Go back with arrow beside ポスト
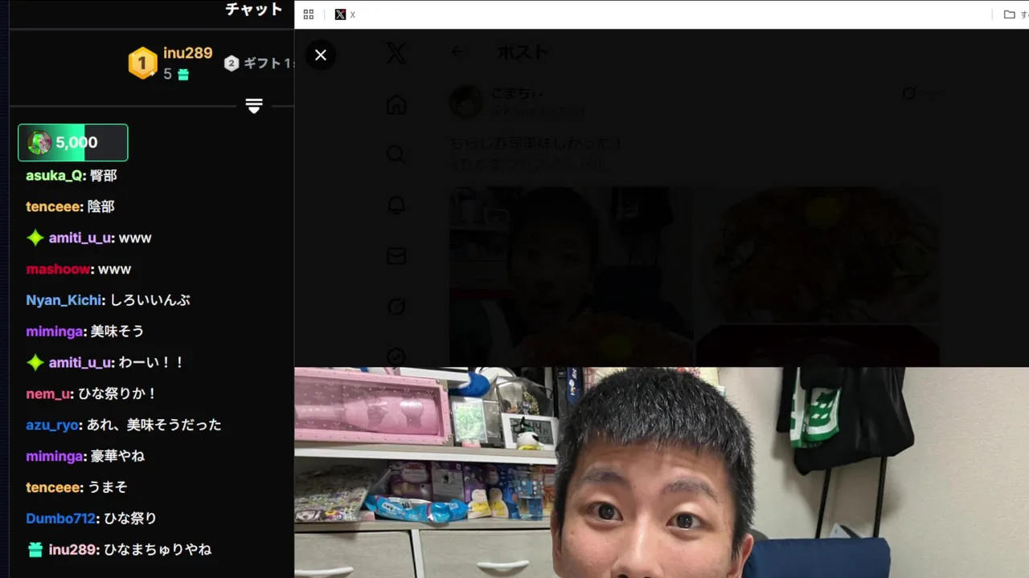1029x578 pixels. 457,52
